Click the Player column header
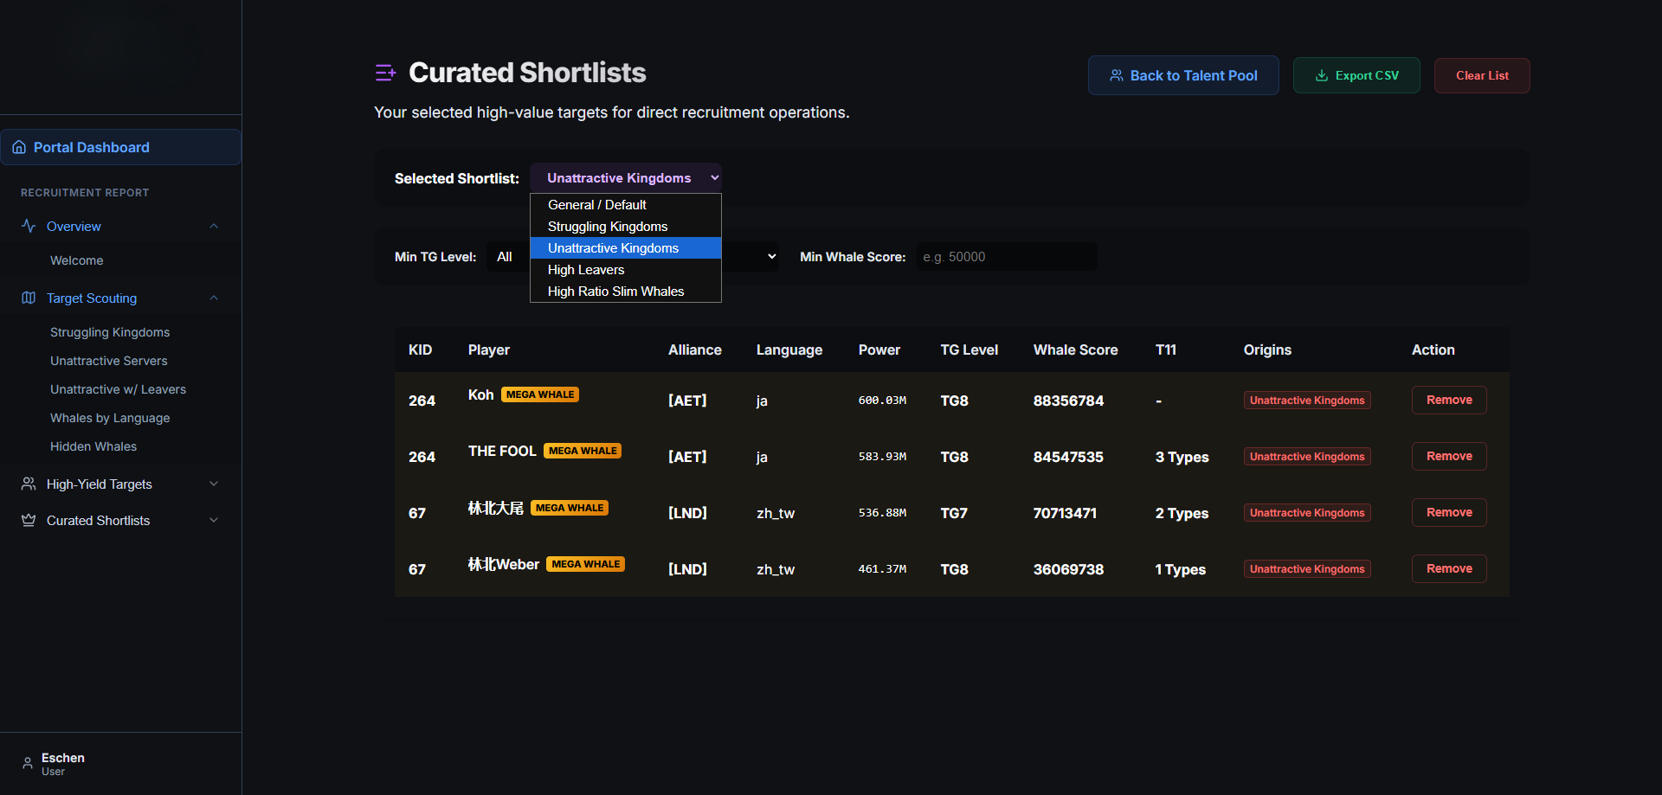 489,349
